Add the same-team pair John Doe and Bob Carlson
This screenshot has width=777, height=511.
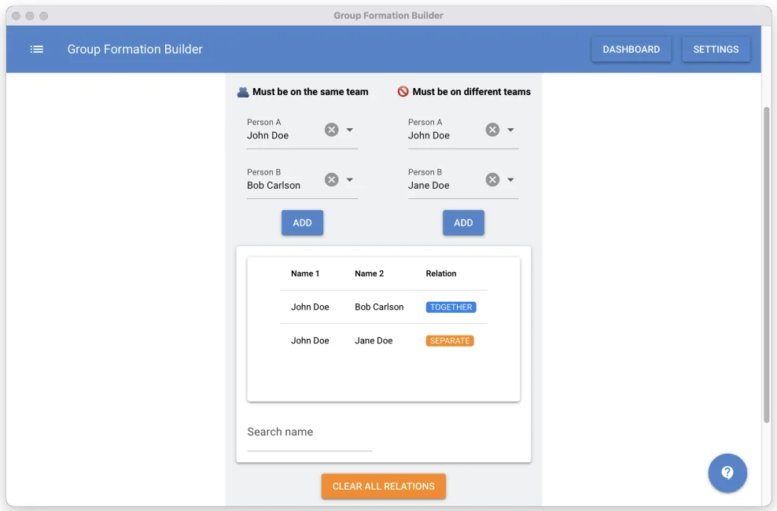[302, 222]
